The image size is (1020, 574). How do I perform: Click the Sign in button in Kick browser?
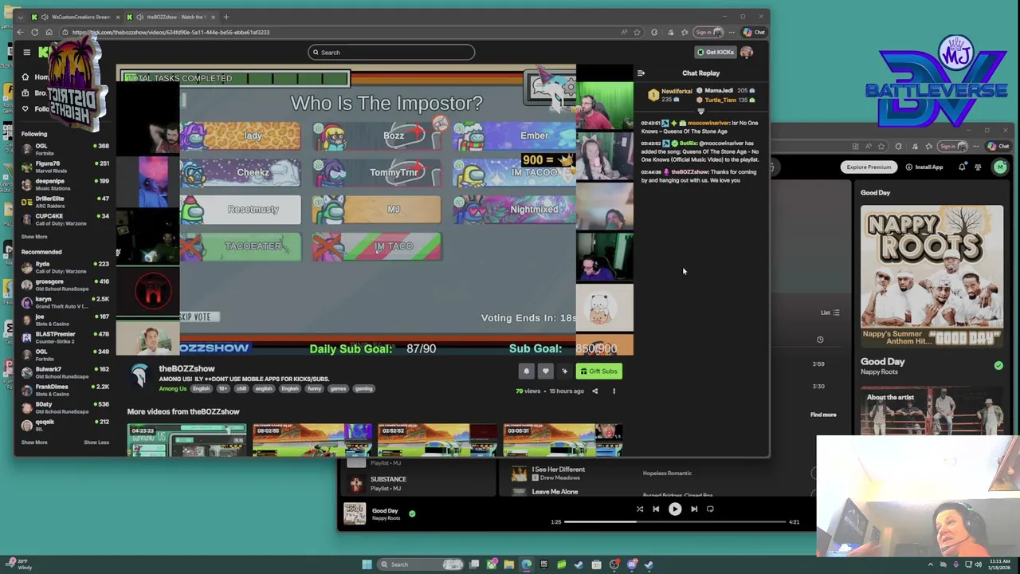click(708, 33)
